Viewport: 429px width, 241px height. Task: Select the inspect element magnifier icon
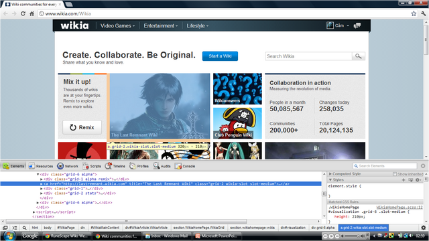(x=24, y=228)
